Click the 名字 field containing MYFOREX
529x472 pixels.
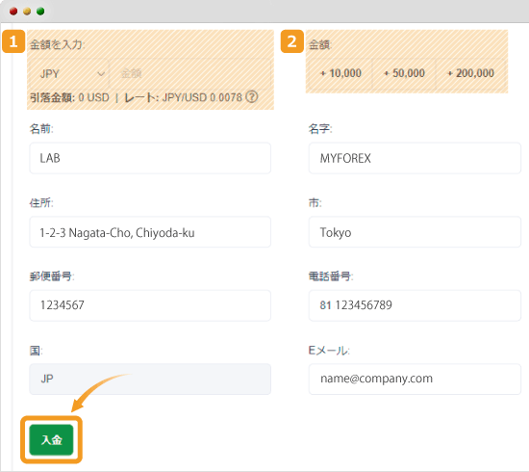[415, 158]
